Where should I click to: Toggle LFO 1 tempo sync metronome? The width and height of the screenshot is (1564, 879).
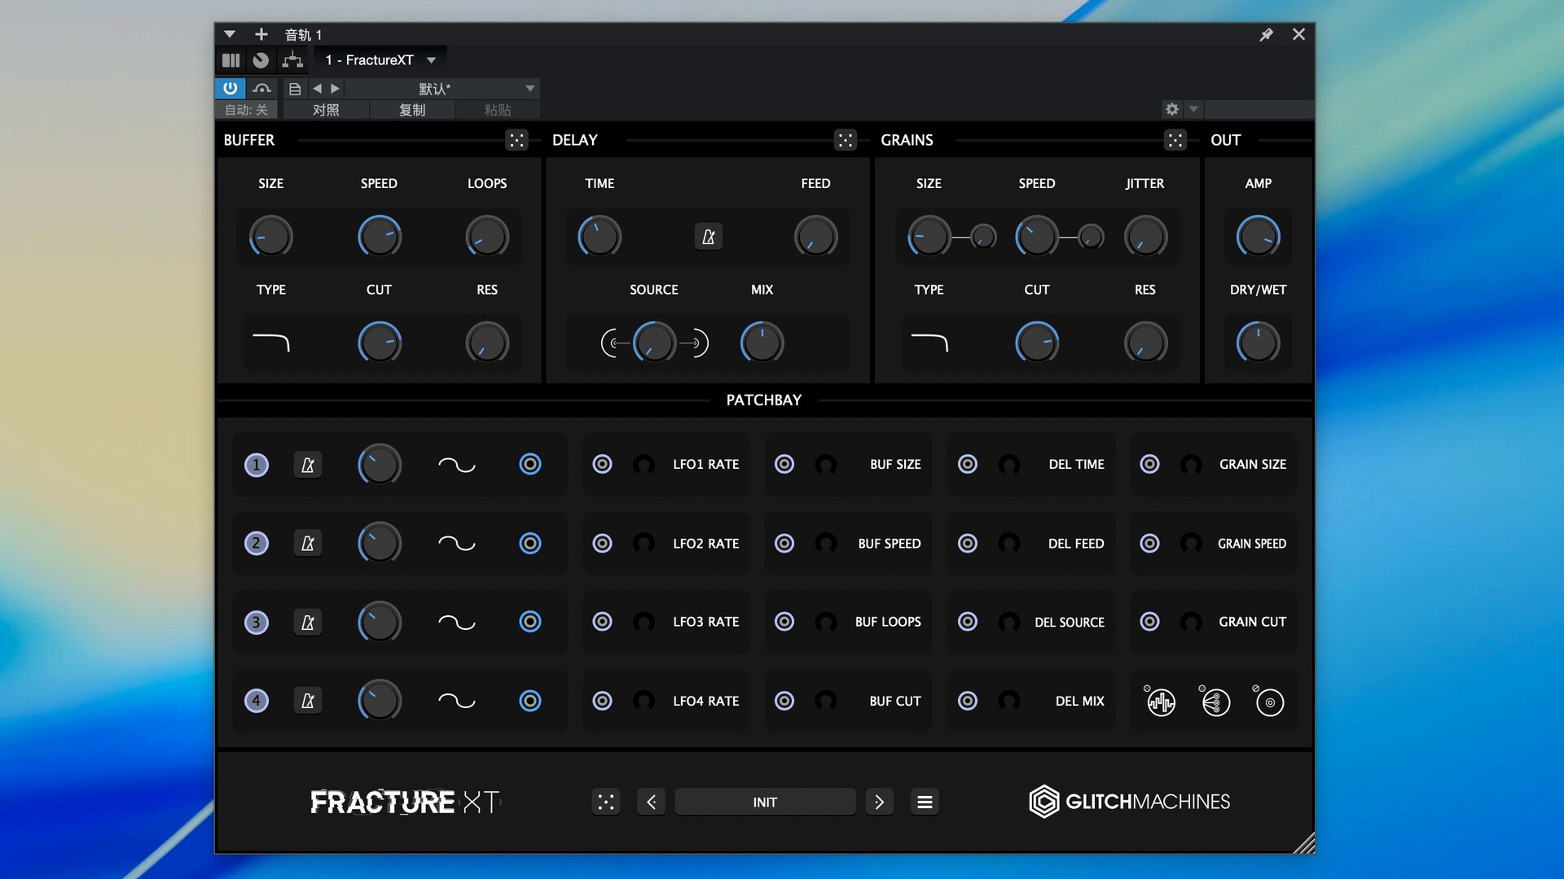pos(307,465)
